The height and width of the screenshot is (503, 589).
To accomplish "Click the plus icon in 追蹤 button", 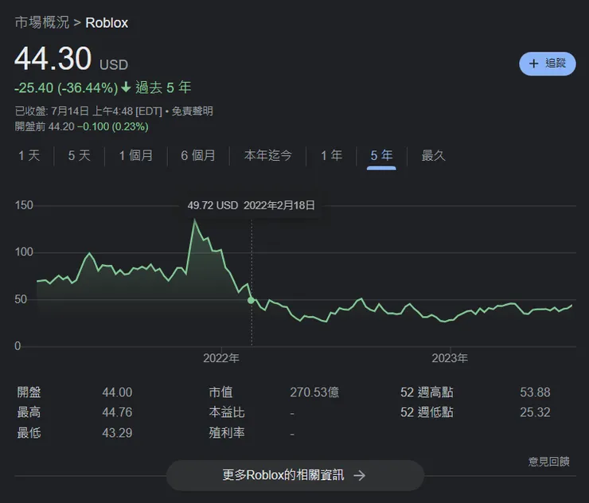I will click(533, 64).
